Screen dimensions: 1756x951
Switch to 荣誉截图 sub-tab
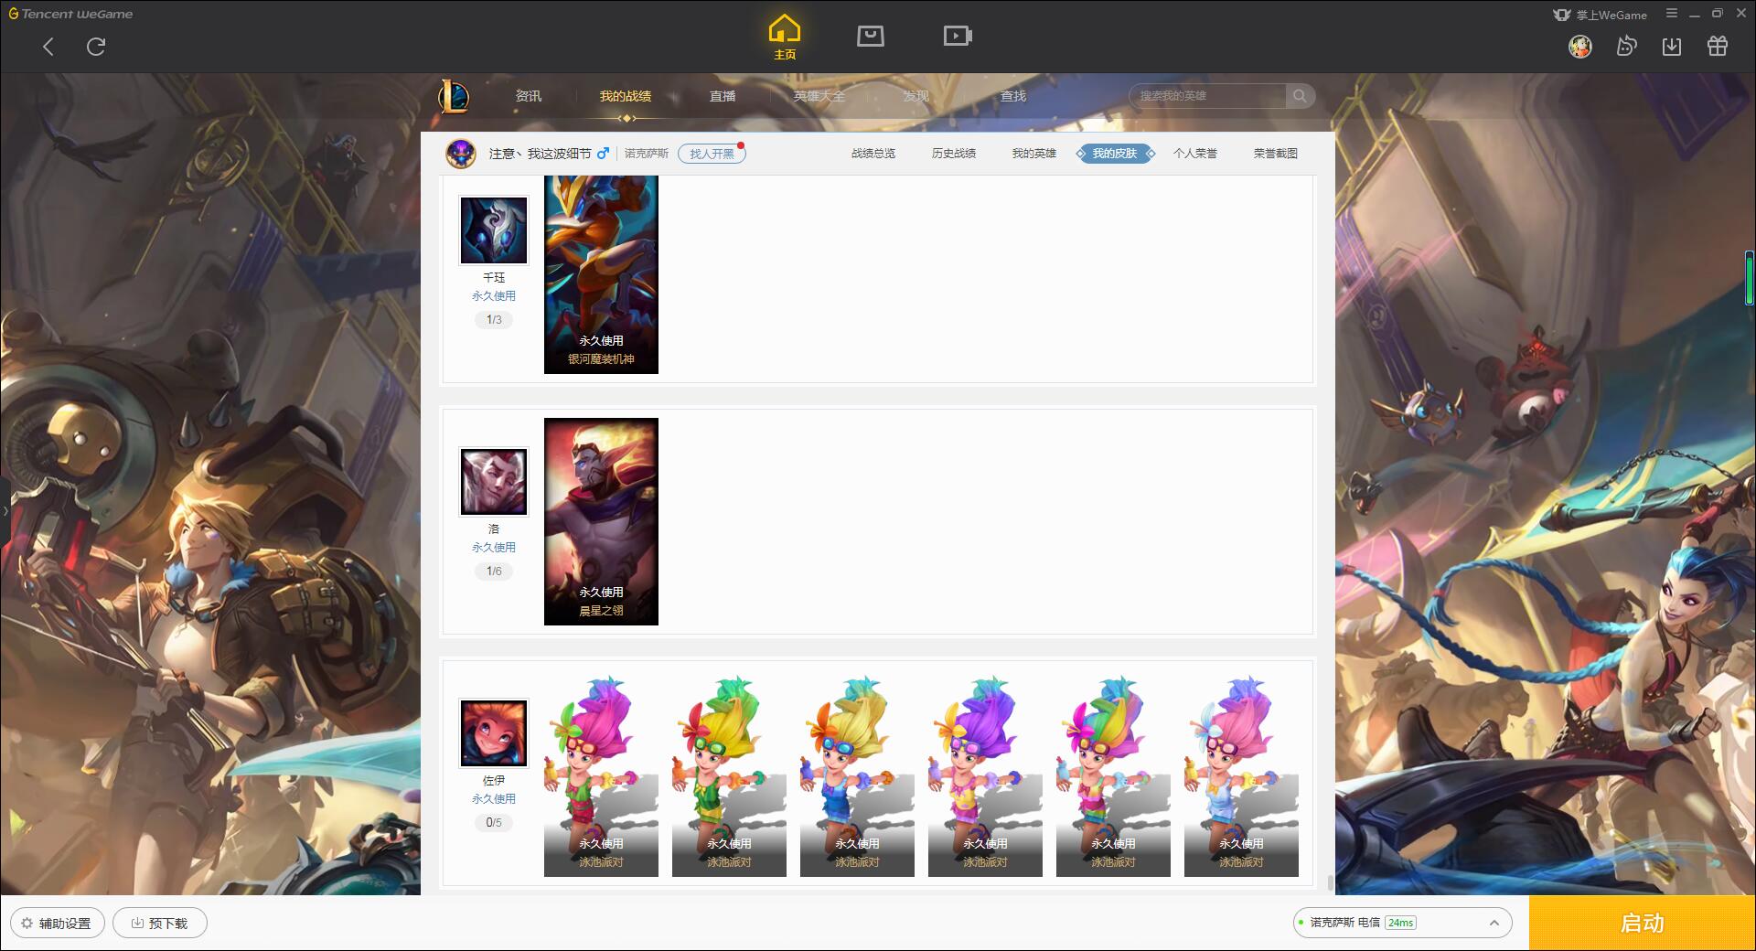pyautogui.click(x=1276, y=154)
